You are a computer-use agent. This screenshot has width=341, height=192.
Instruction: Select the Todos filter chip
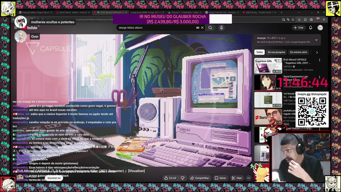click(x=259, y=52)
